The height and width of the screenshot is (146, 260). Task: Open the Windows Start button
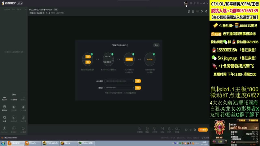click(x=3, y=143)
